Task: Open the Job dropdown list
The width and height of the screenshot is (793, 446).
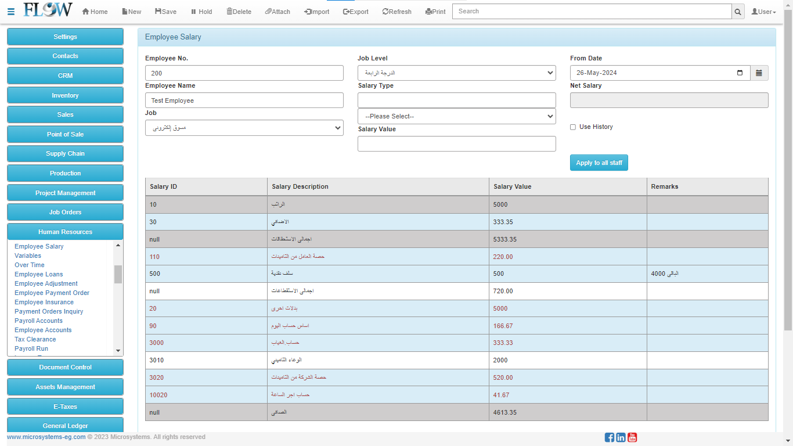Action: point(244,128)
